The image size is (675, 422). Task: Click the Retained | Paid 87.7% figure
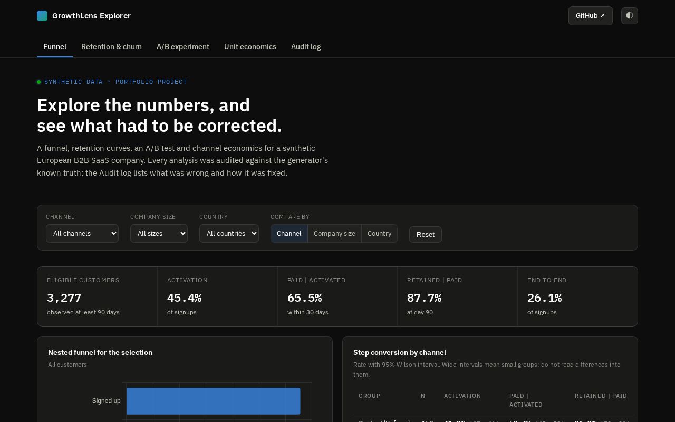click(x=425, y=298)
